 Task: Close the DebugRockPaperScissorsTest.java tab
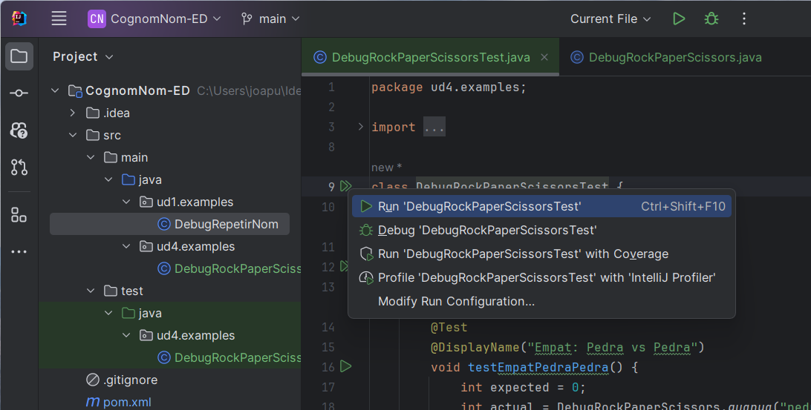(x=544, y=57)
